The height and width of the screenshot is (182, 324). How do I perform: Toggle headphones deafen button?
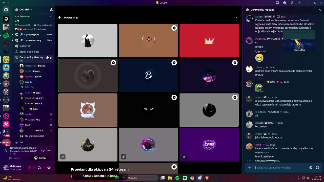click(39, 168)
